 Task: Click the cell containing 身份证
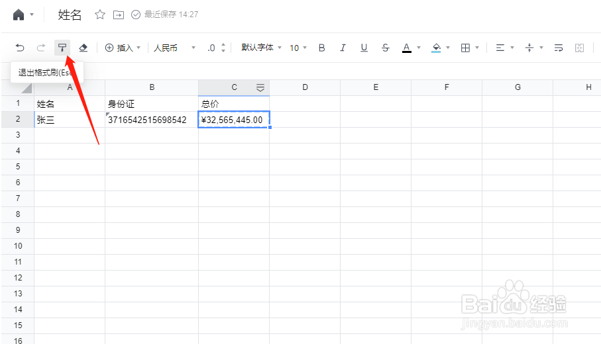152,104
